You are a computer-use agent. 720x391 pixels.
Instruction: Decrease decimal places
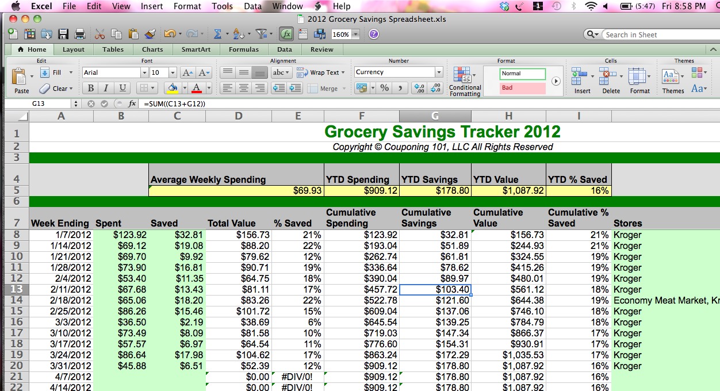436,88
